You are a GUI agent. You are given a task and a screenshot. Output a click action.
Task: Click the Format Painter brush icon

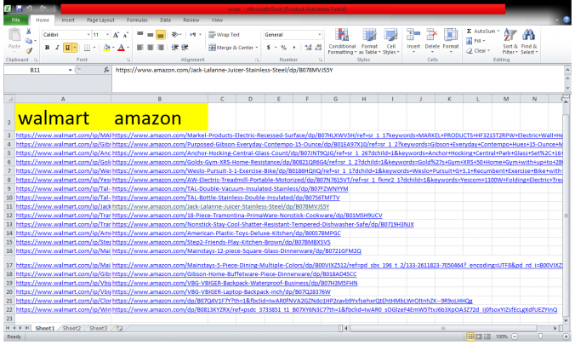point(31,51)
